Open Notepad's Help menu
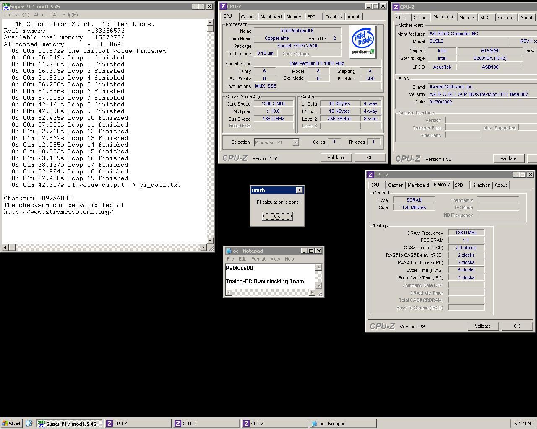 tap(289, 259)
